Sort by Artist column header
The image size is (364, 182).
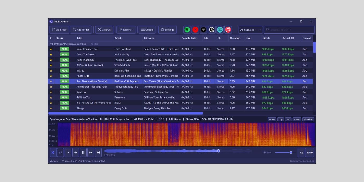[128, 38]
